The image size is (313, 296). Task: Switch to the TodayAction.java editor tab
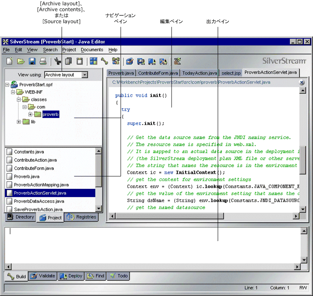200,73
